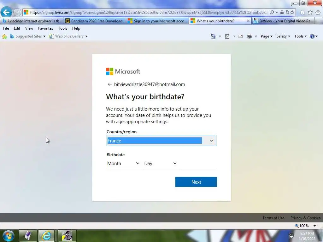Click the refresh icon in address bar
323x242 pixels.
pos(292,13)
